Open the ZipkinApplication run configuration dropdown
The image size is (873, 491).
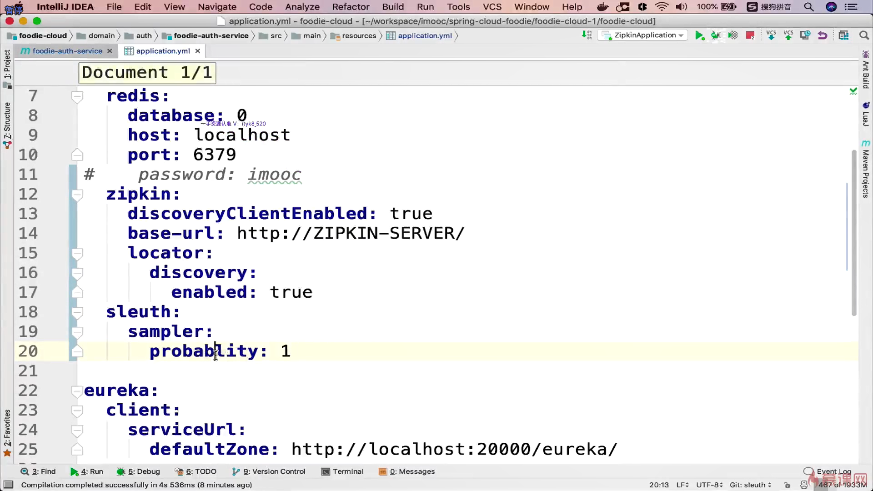click(x=643, y=35)
